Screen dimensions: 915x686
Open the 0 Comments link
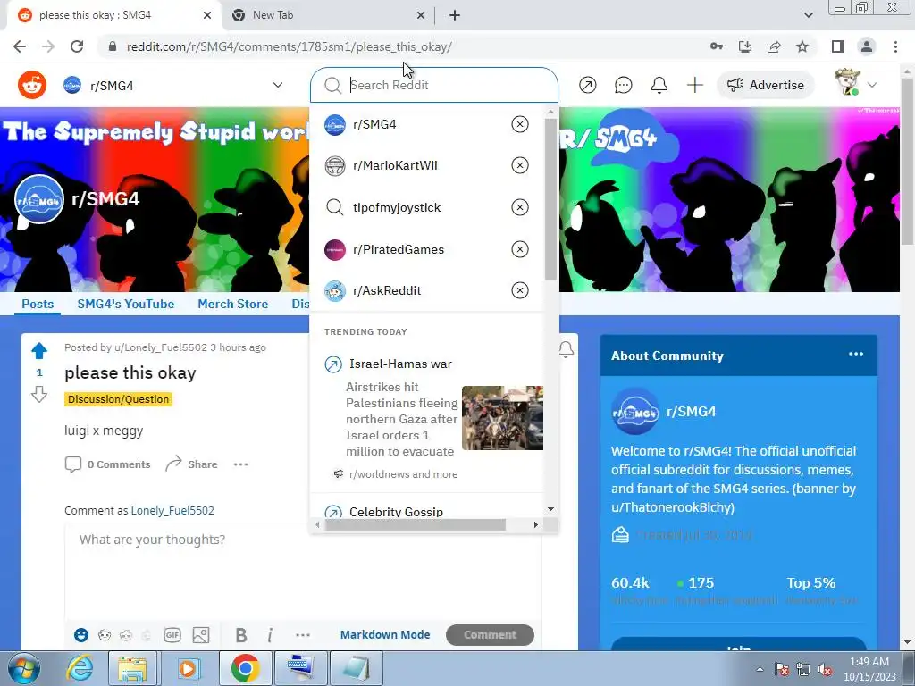point(108,464)
